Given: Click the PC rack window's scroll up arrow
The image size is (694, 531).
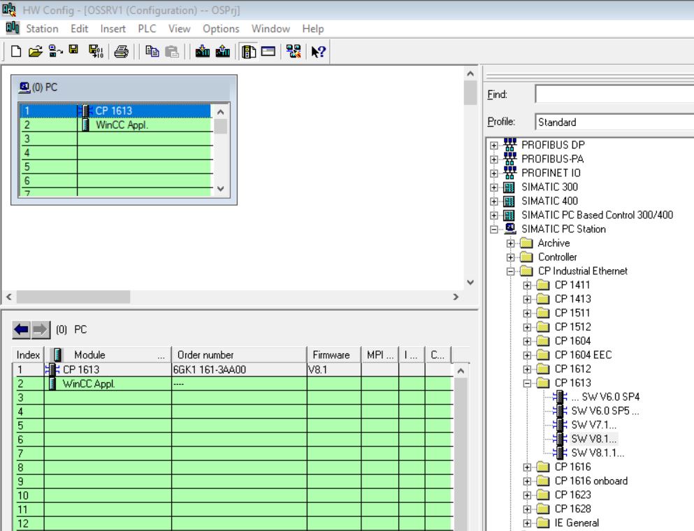Looking at the screenshot, I should click(220, 112).
